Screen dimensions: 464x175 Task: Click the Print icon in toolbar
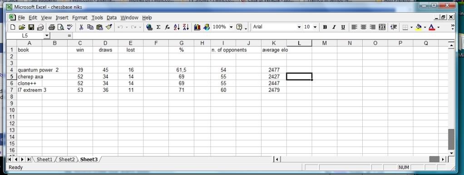click(52, 27)
